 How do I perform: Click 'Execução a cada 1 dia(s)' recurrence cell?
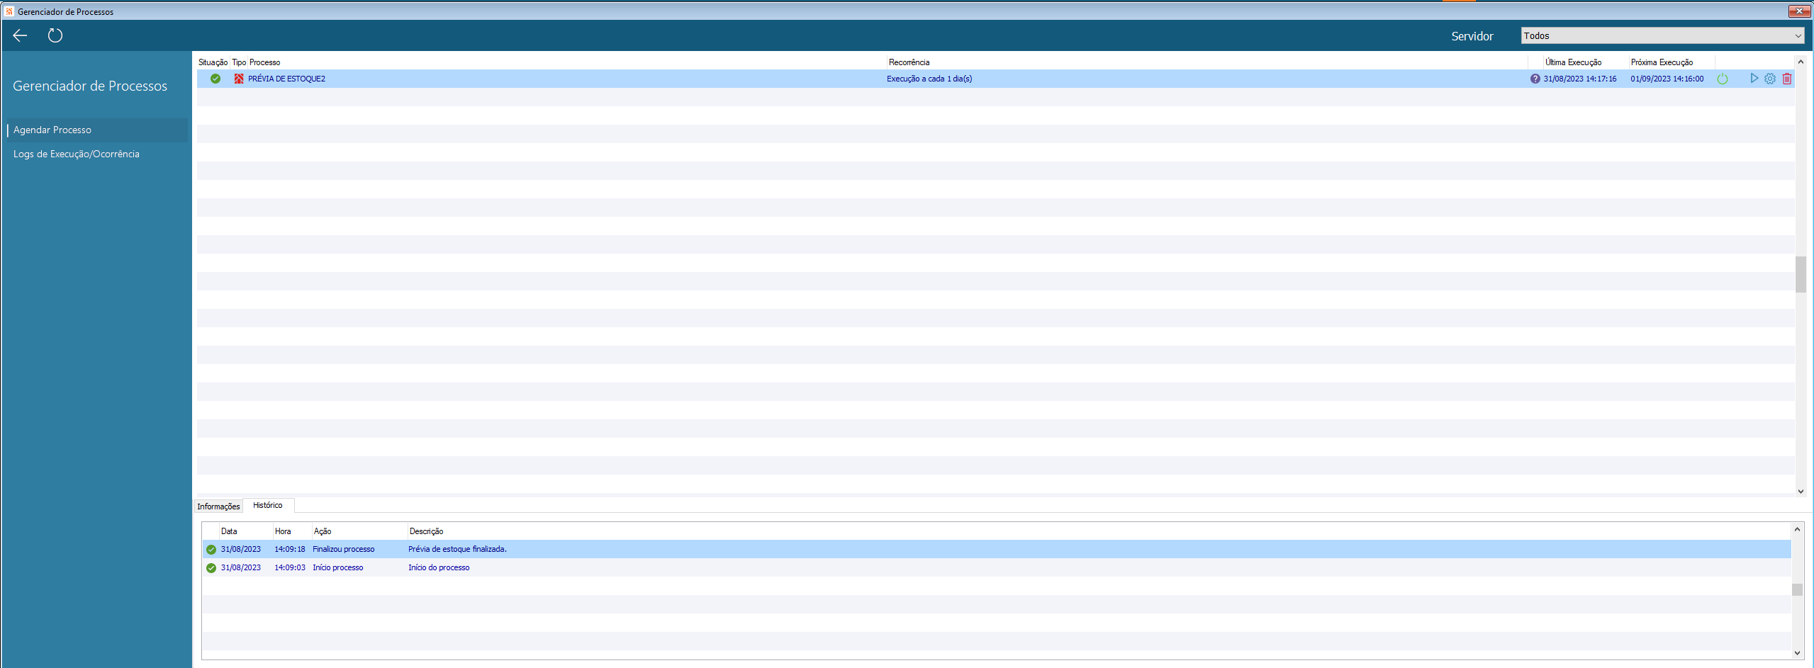[x=929, y=79]
